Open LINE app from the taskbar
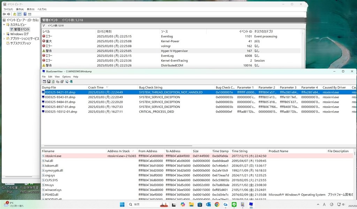This screenshot has height=209, width=357. [x=234, y=204]
